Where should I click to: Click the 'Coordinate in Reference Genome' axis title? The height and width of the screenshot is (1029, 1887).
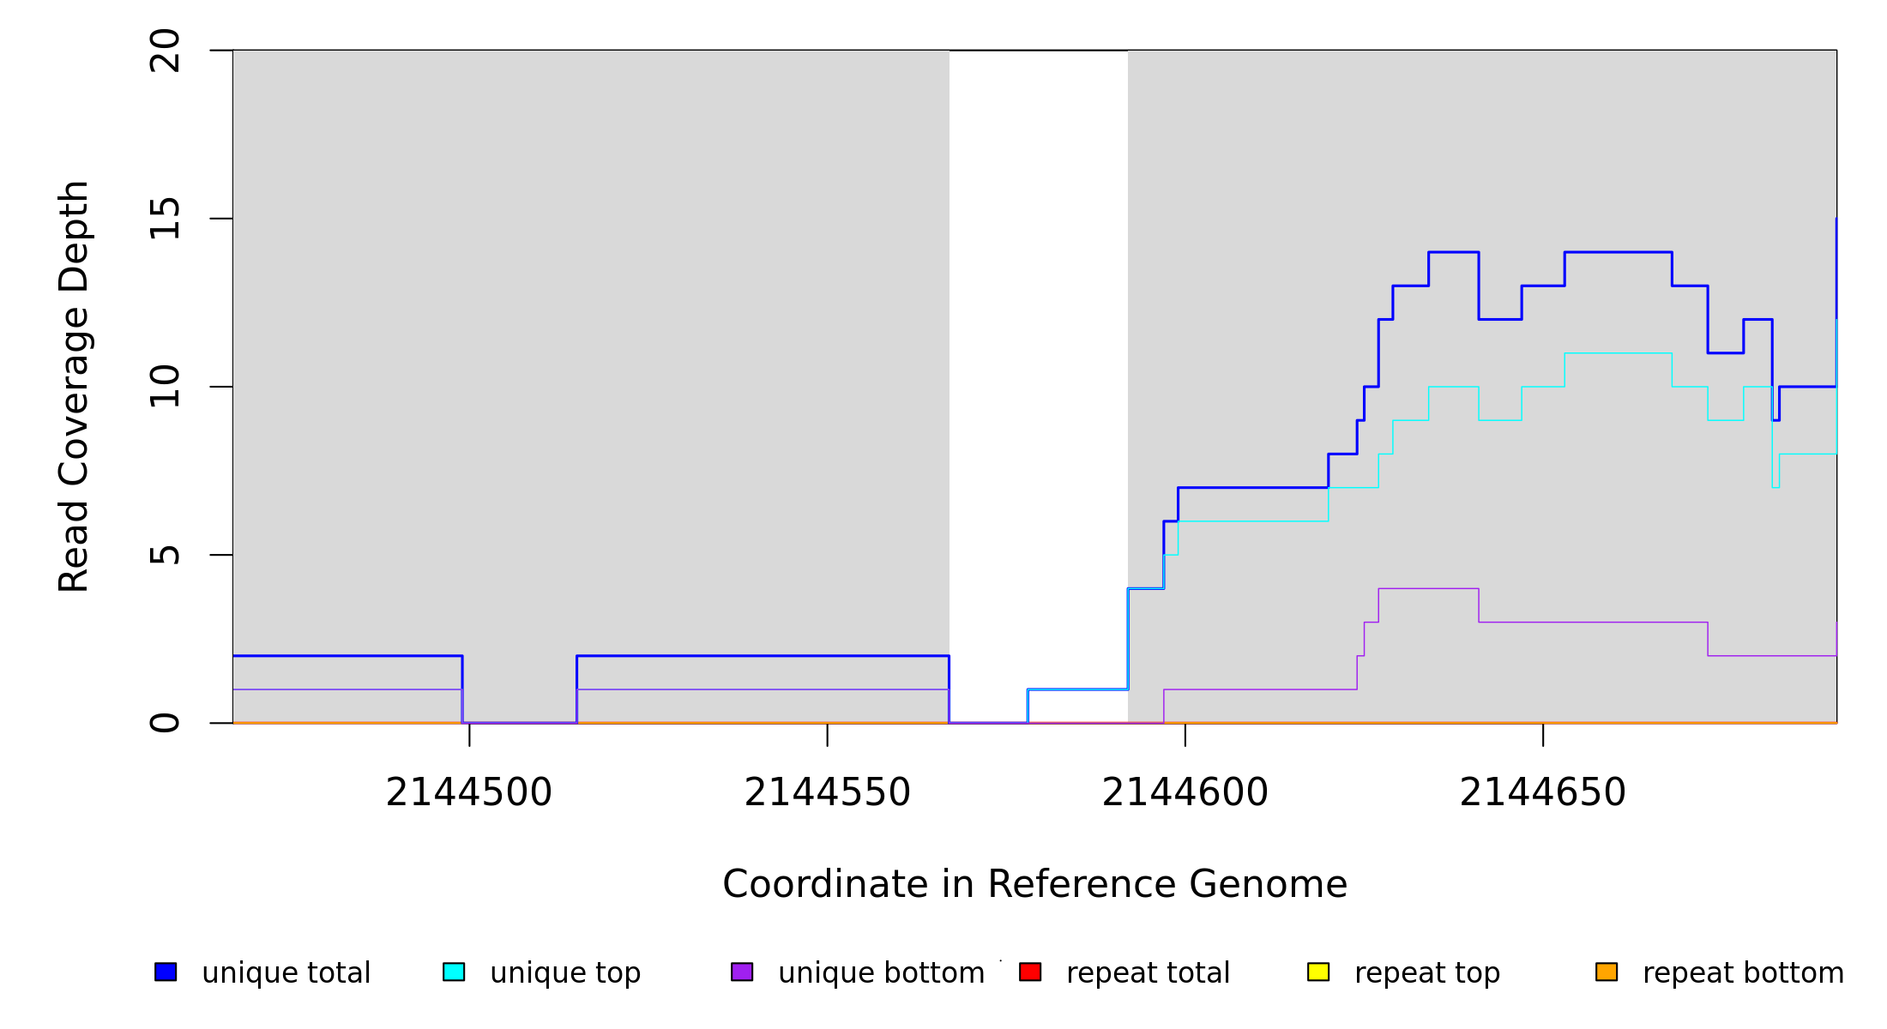1034,884
